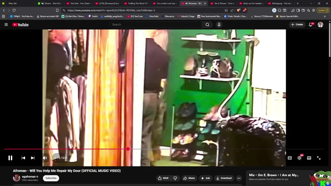Screen dimensions: 331x186
Task: Open the Resize animated GIF bookmark
Action: [48, 16]
